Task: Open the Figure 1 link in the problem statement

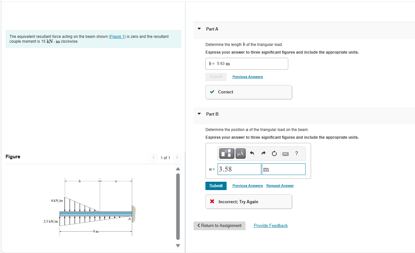Action: (117, 36)
